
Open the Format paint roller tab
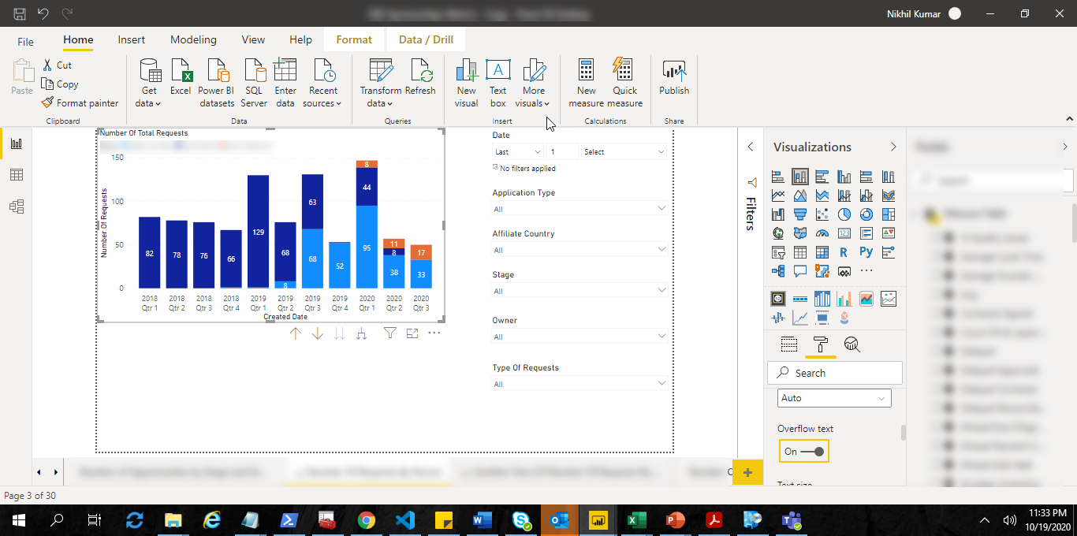pyautogui.click(x=821, y=344)
